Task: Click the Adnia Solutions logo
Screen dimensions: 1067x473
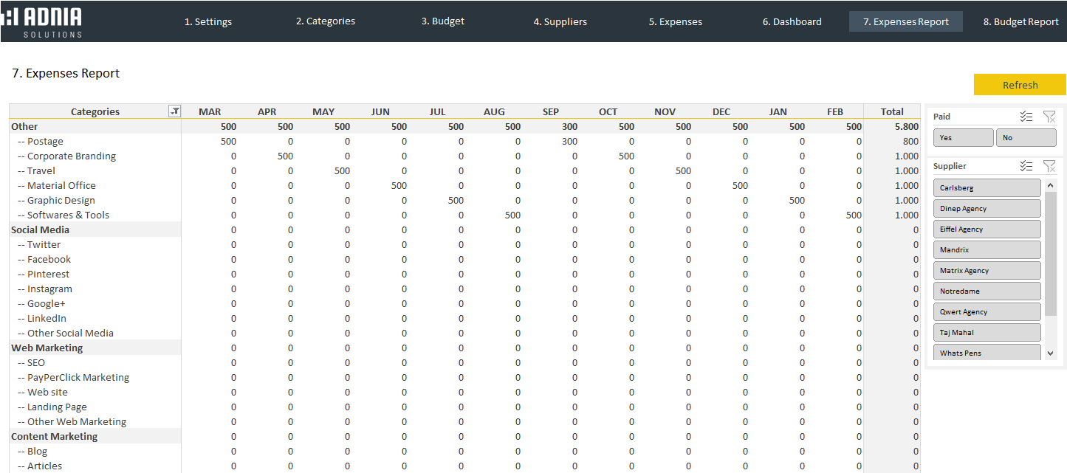Action: tap(43, 21)
